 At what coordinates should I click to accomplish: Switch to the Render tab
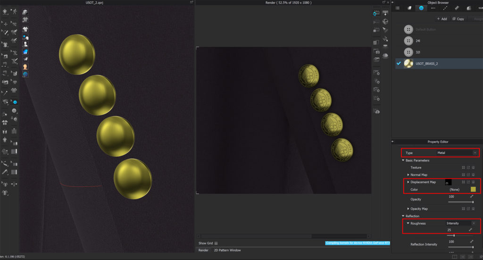coord(203,250)
